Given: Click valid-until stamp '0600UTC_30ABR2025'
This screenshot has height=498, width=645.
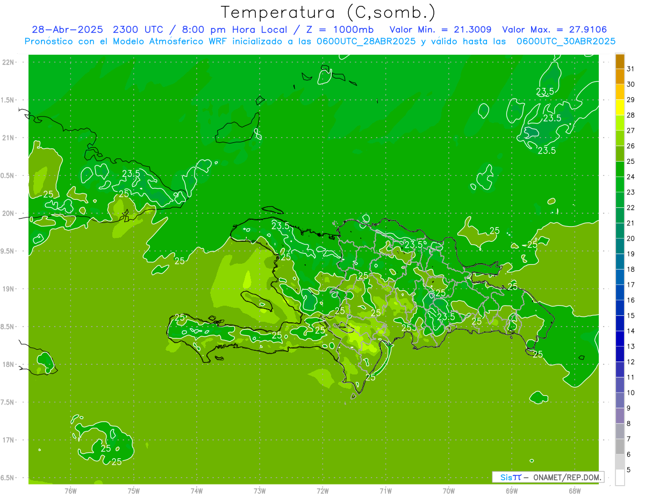Looking at the screenshot, I should (x=566, y=41).
